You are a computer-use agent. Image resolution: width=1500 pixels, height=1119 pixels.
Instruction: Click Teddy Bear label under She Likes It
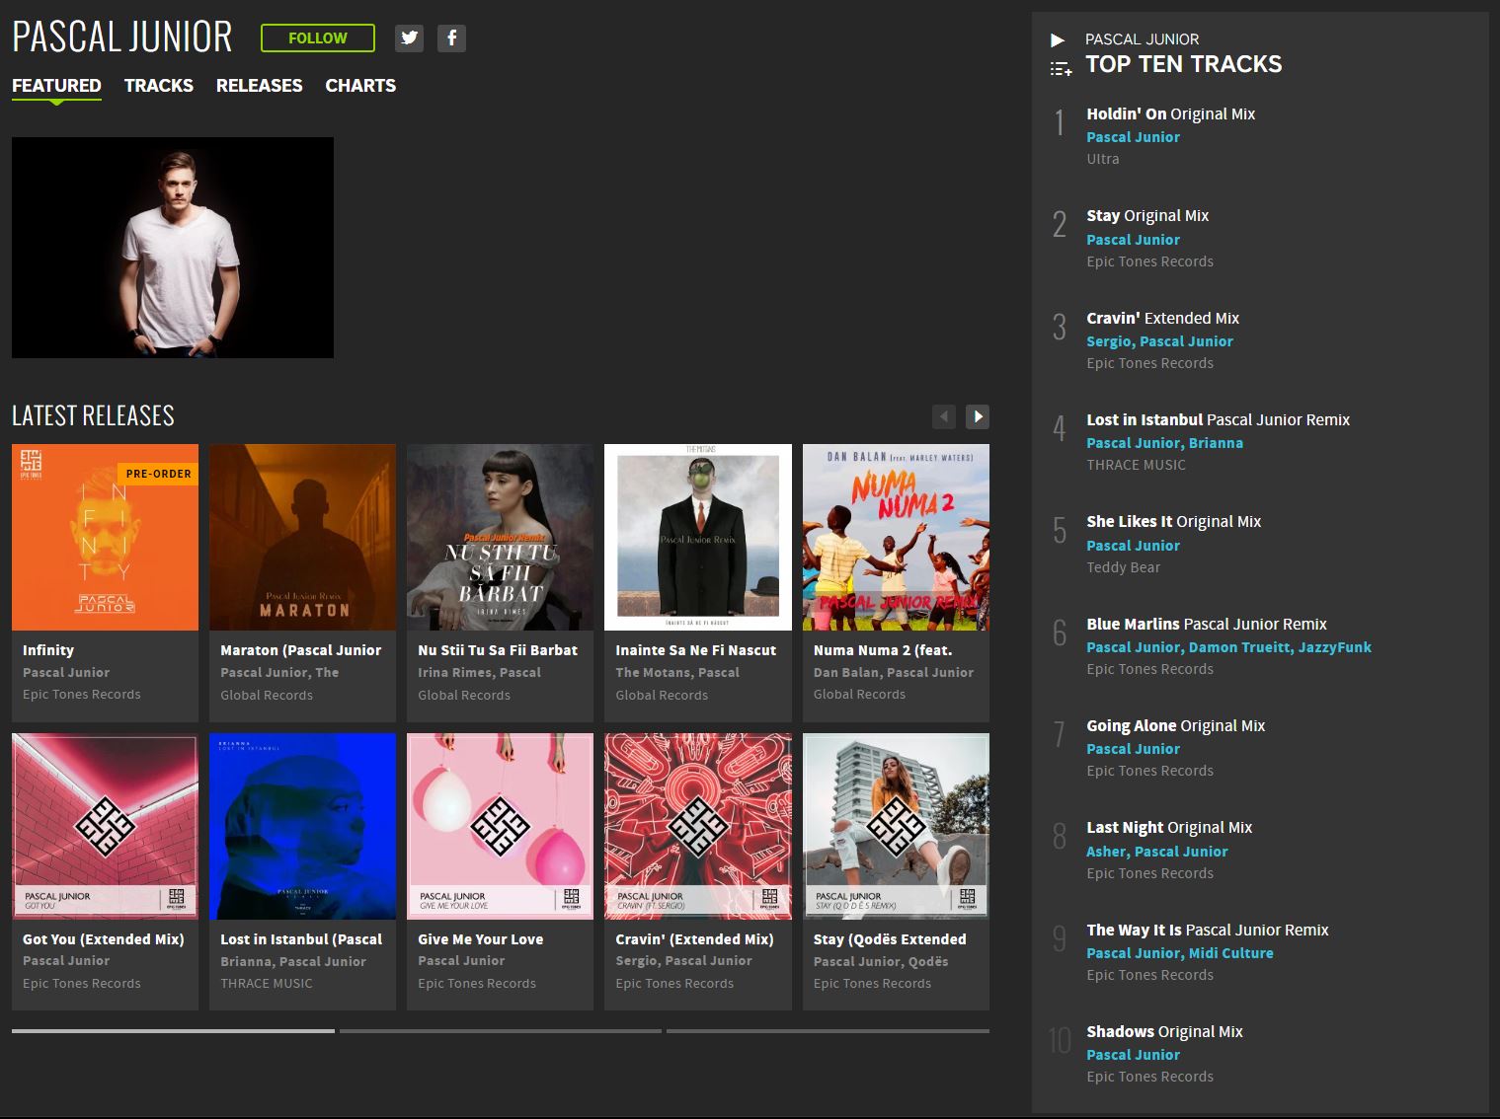[x=1124, y=567]
